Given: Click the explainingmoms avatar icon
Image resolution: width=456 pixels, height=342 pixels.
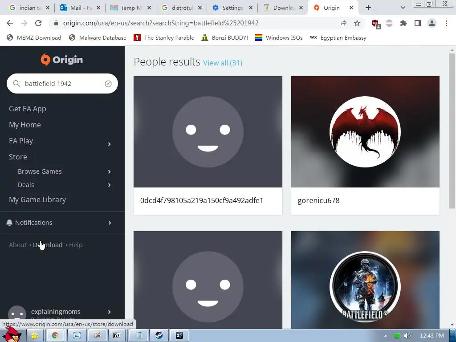Looking at the screenshot, I should 17,314.
